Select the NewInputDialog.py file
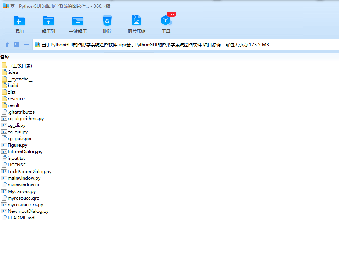 pos(25,211)
